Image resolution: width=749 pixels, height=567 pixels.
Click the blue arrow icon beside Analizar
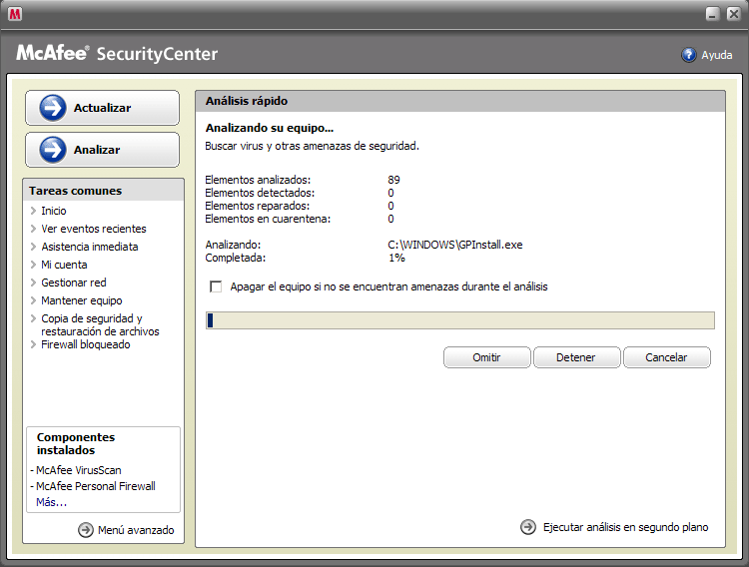(x=52, y=150)
